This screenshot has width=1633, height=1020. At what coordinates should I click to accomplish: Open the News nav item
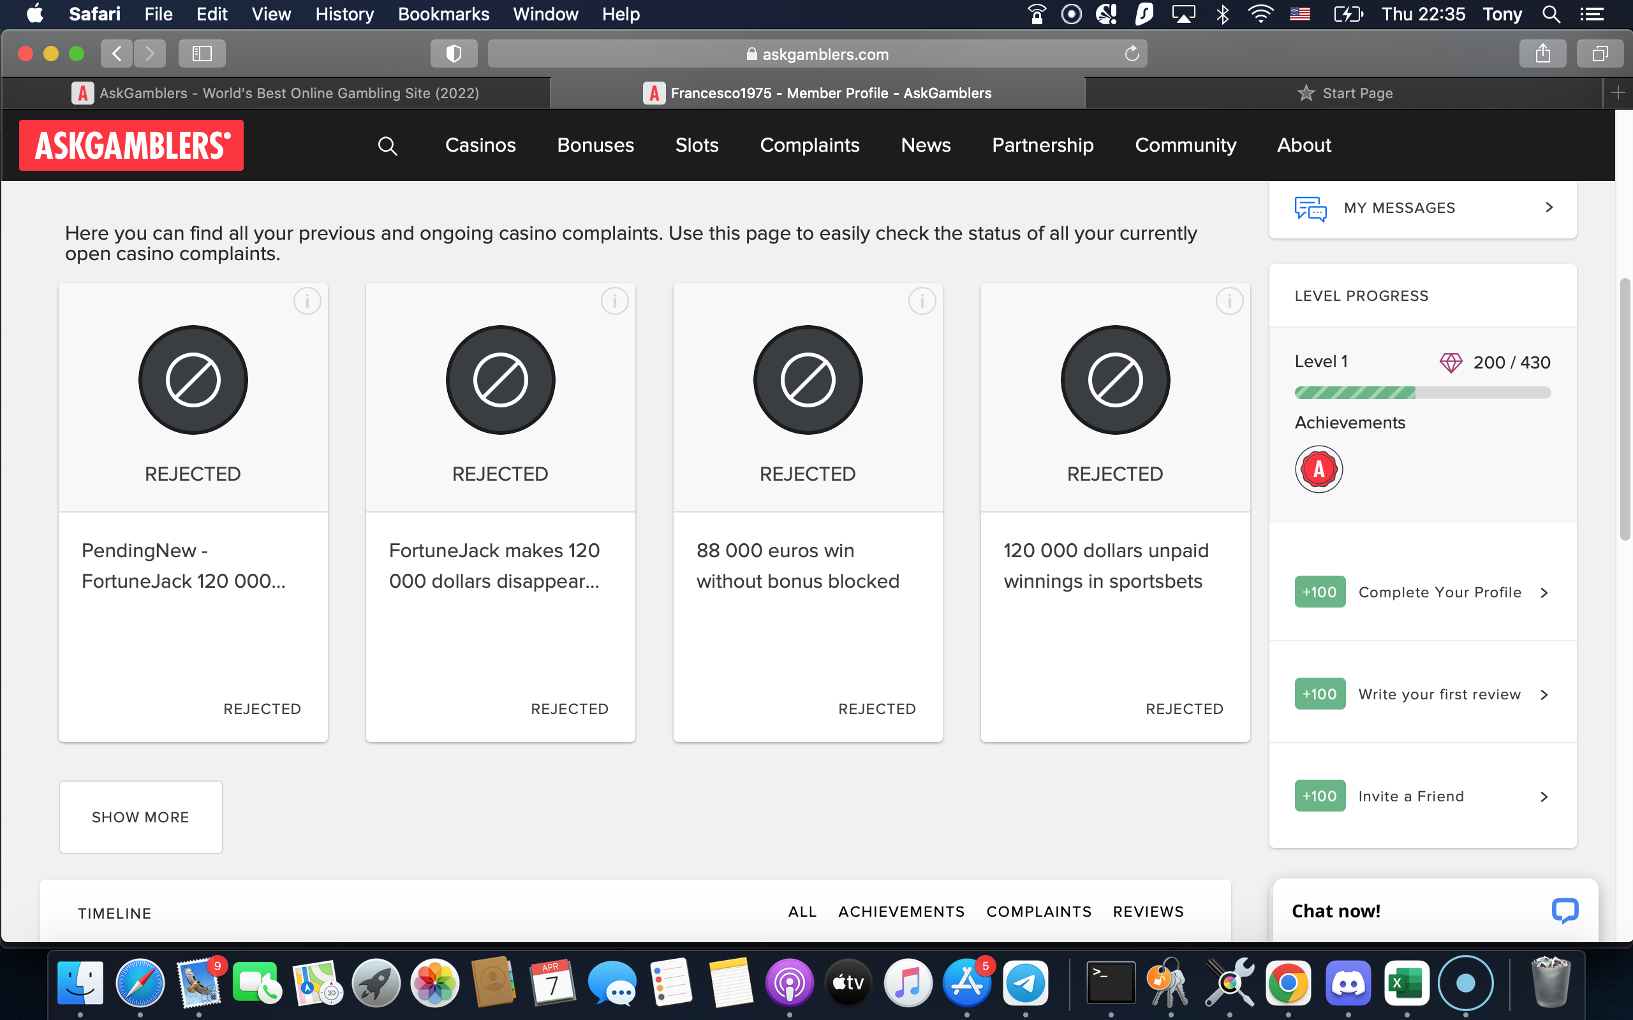pyautogui.click(x=926, y=145)
